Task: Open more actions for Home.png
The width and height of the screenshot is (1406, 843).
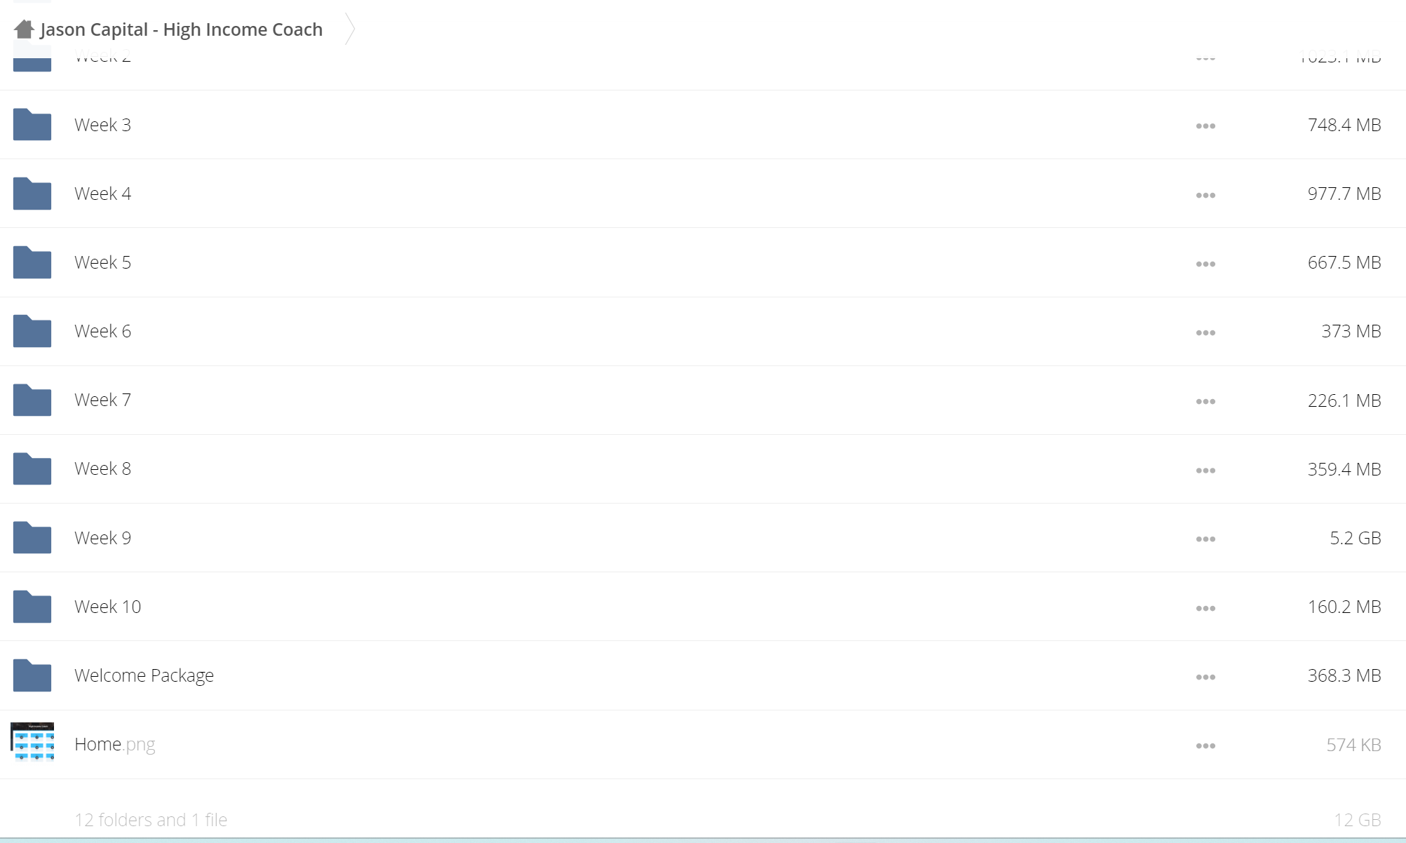Action: pos(1205,746)
